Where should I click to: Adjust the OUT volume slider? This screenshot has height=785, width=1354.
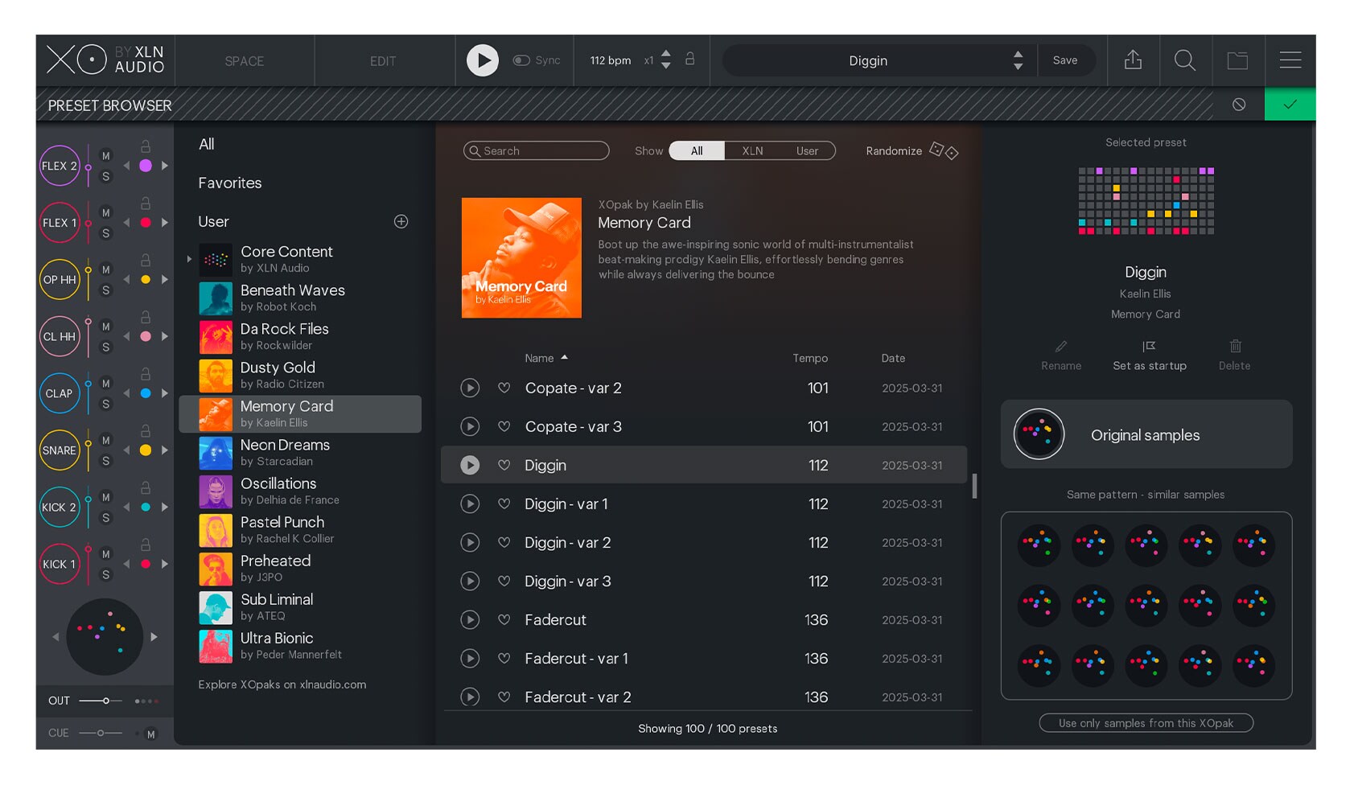(105, 701)
